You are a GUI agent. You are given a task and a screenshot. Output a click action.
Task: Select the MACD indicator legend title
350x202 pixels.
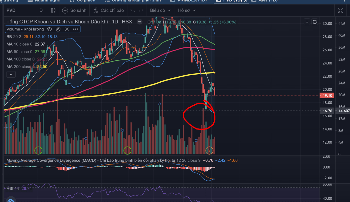[x=90, y=160]
